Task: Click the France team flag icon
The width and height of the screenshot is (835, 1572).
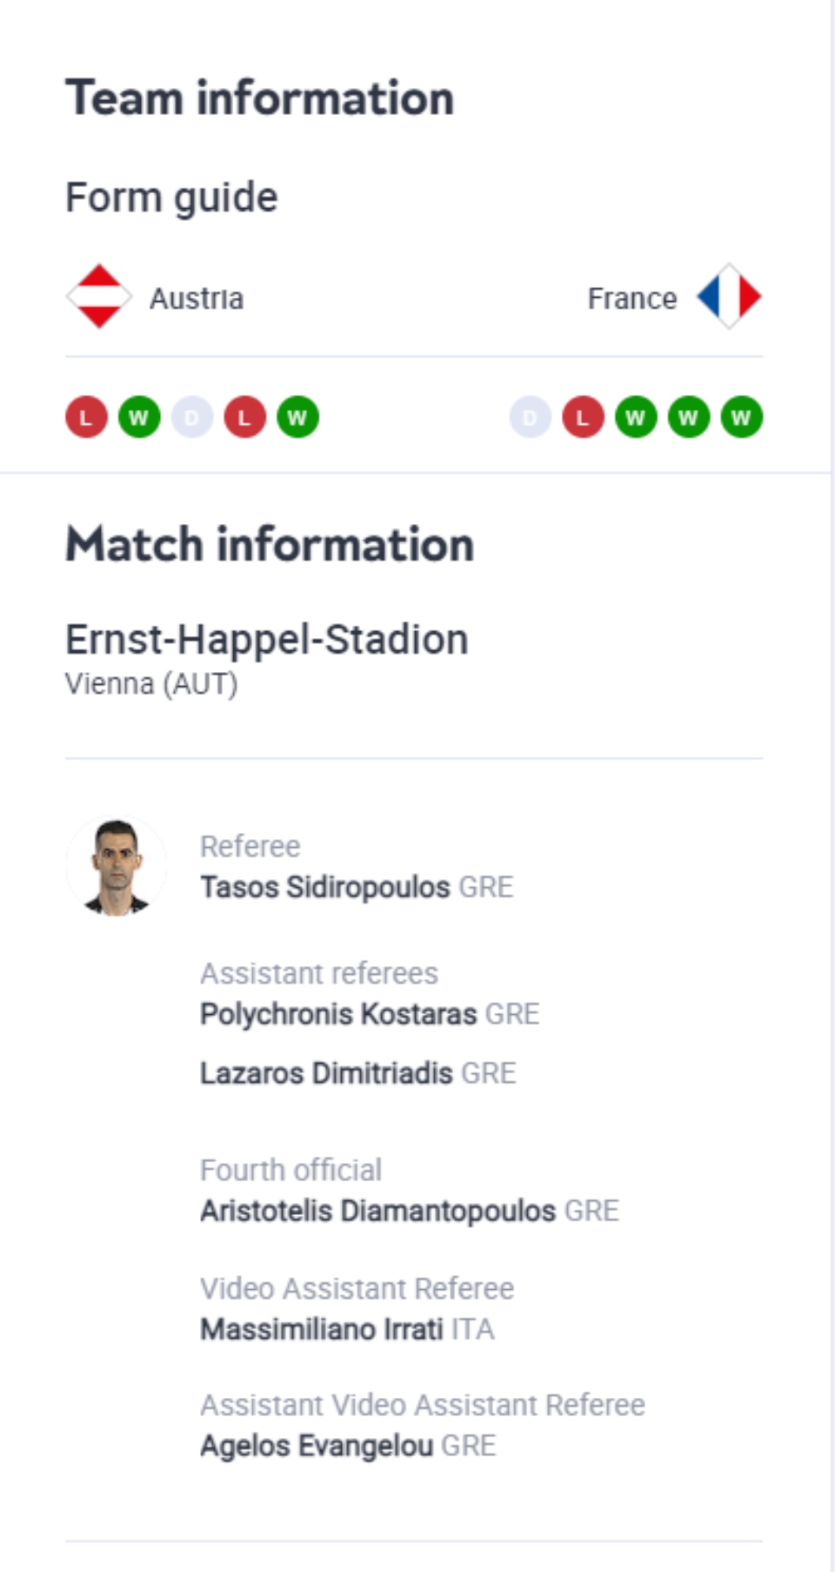Action: point(729,298)
